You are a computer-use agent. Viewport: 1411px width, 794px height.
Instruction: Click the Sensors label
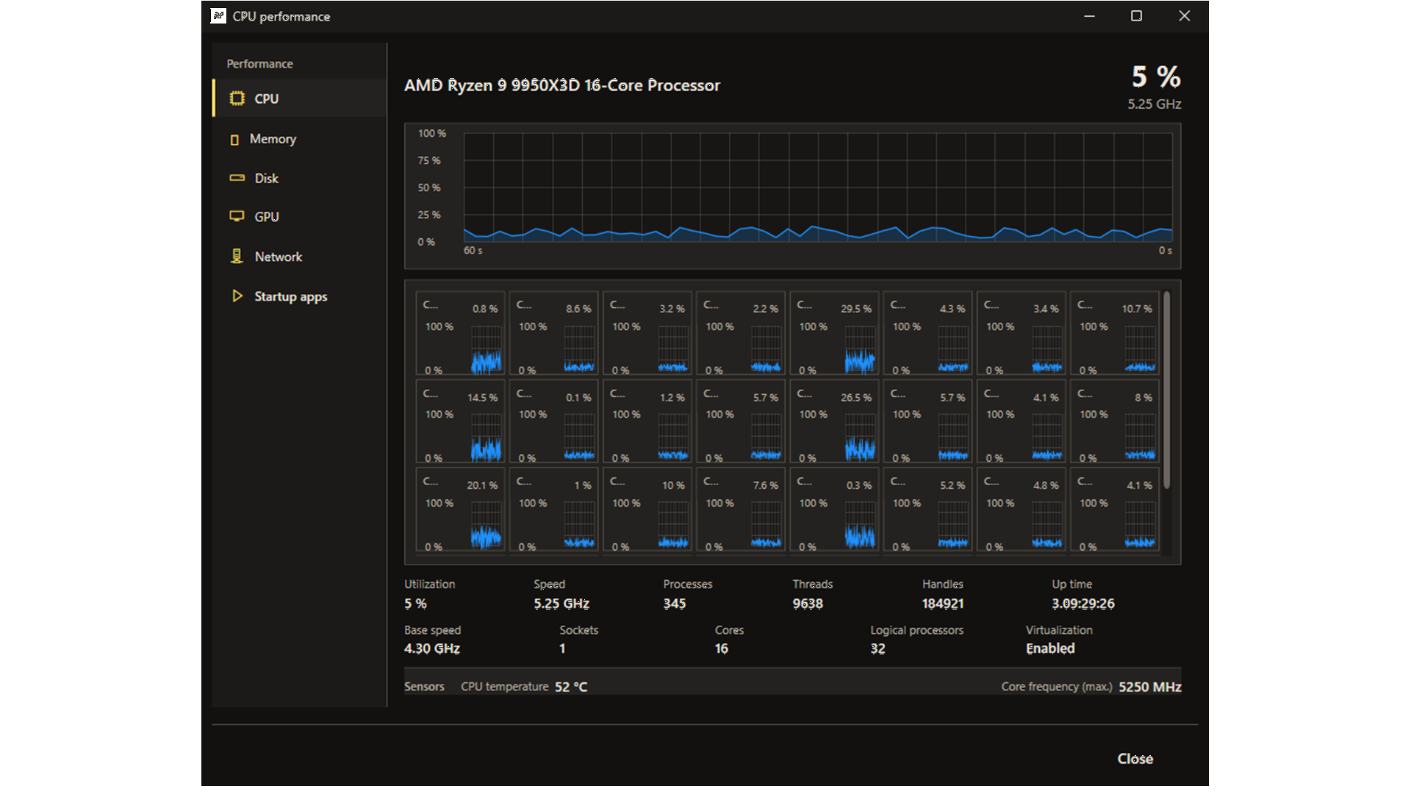(424, 687)
